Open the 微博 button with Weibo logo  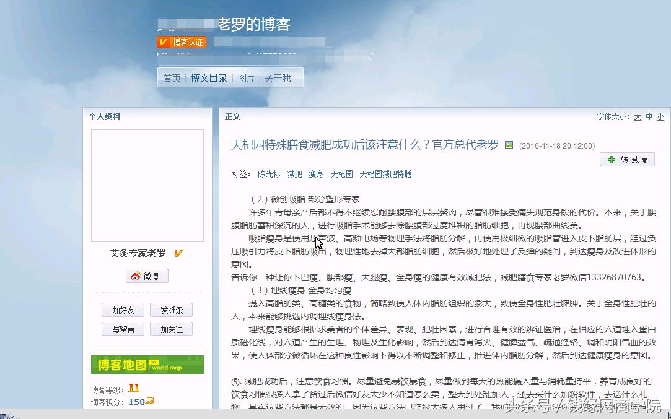click(x=147, y=276)
